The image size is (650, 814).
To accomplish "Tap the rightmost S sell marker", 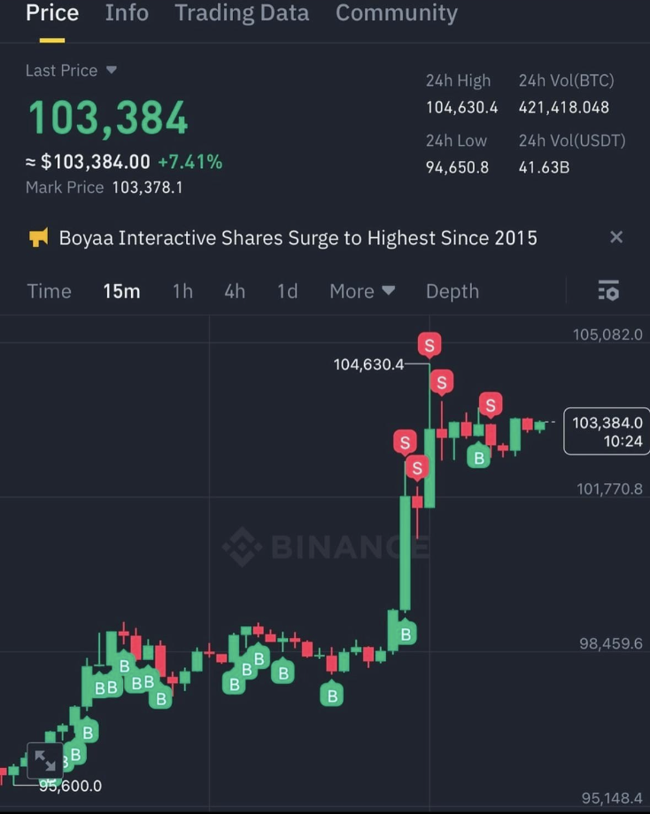I will [x=491, y=405].
